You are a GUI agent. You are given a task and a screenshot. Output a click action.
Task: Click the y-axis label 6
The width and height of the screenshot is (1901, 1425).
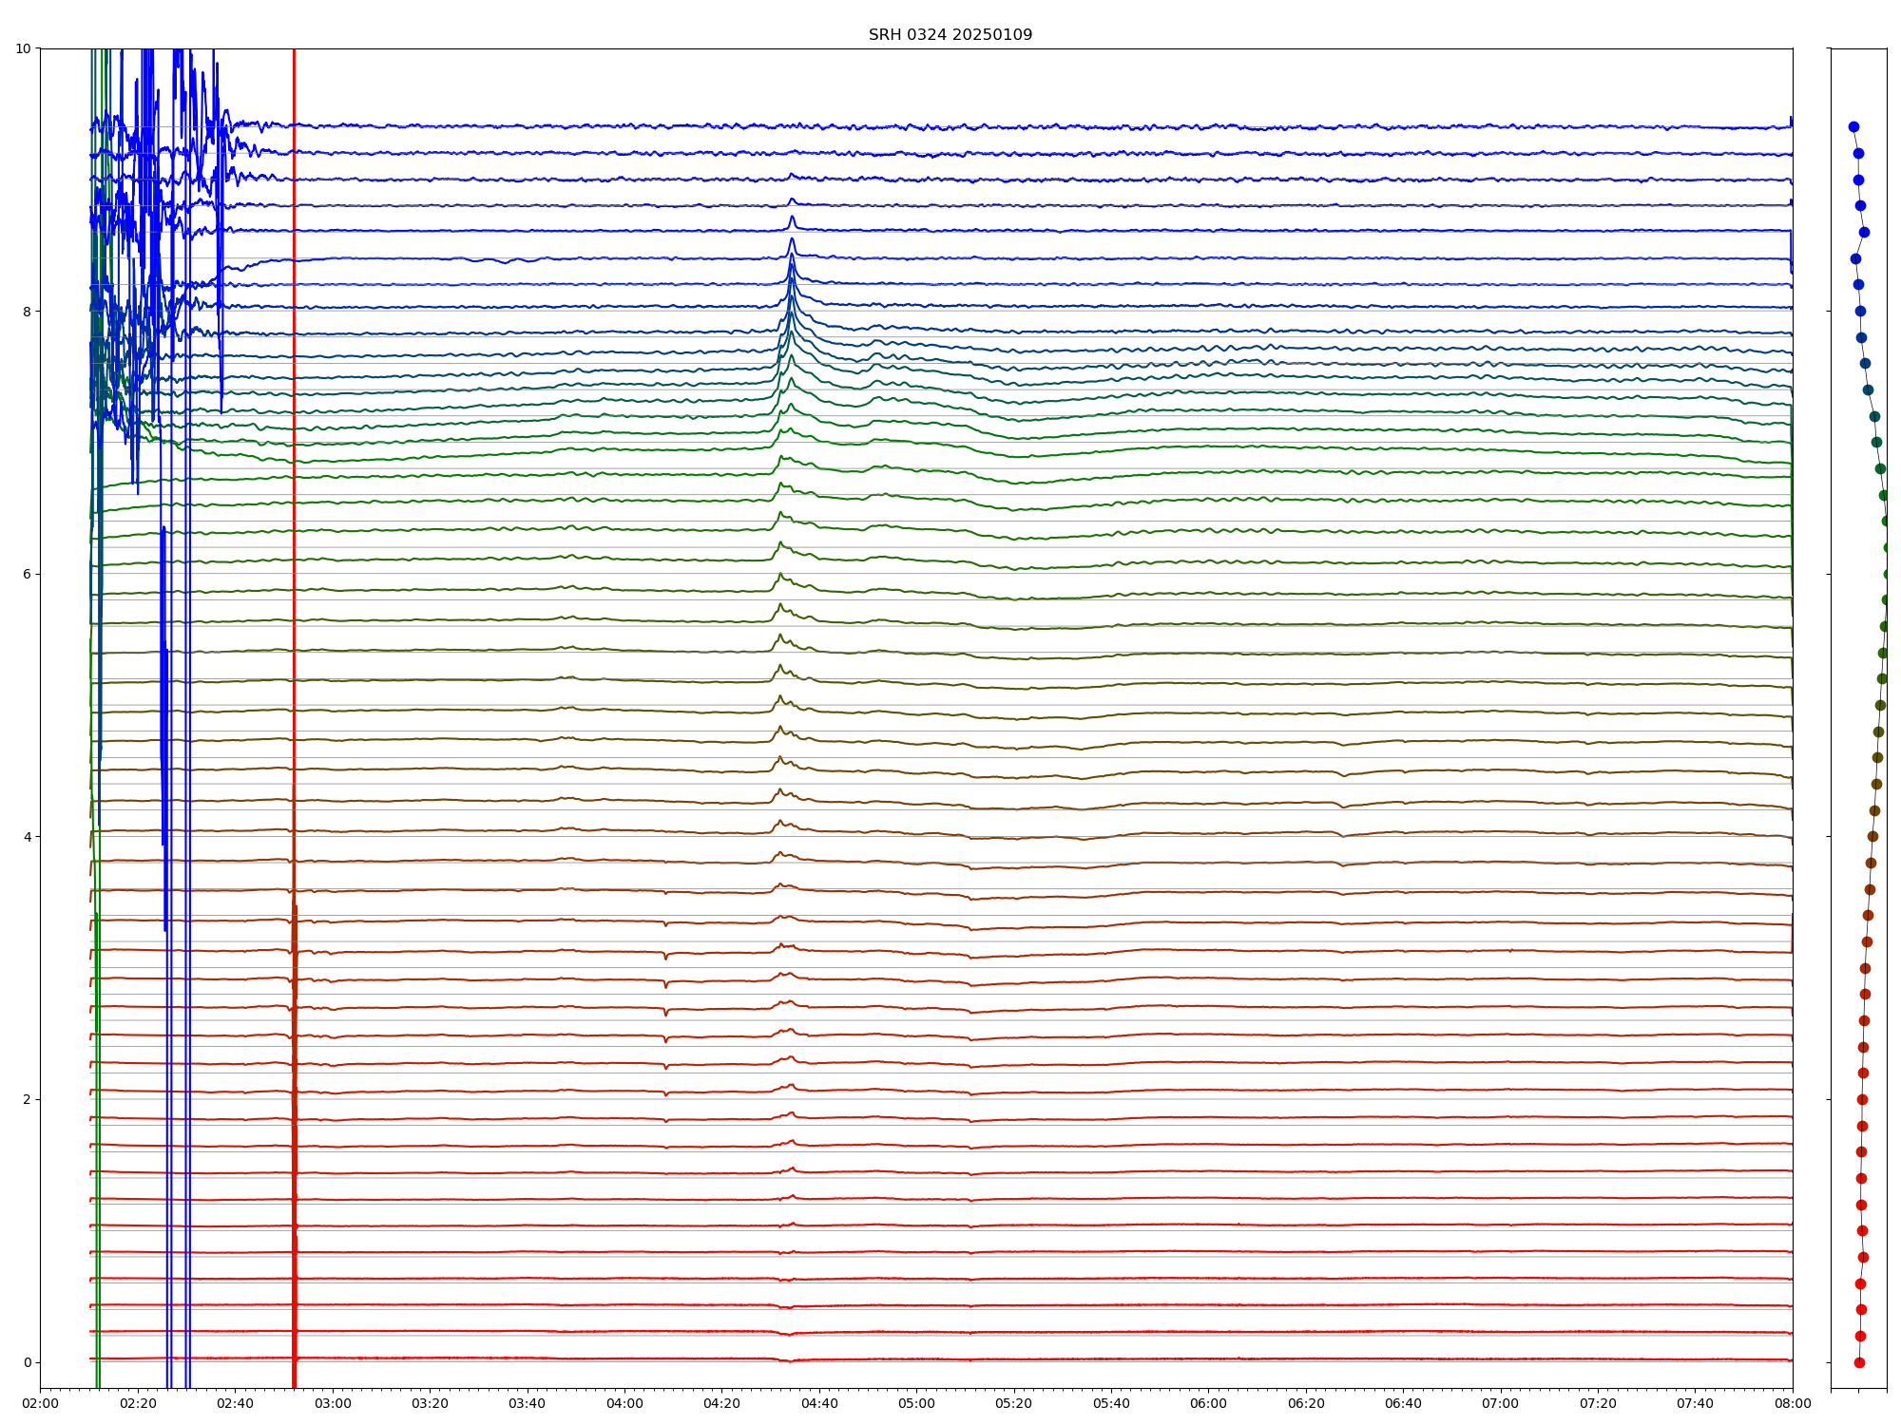[27, 574]
